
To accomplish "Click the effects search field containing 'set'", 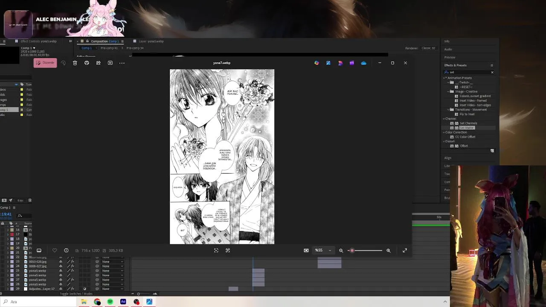I will (x=468, y=72).
